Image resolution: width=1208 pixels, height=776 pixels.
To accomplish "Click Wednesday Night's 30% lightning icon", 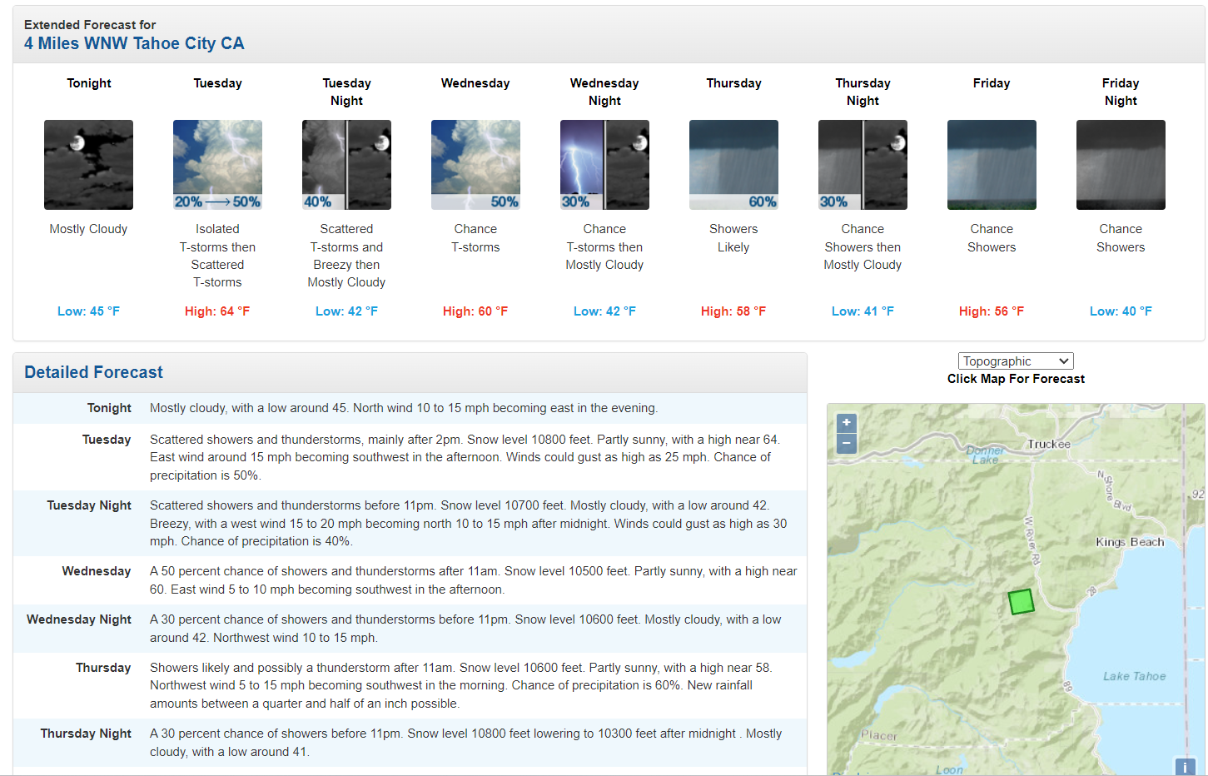I will point(604,165).
